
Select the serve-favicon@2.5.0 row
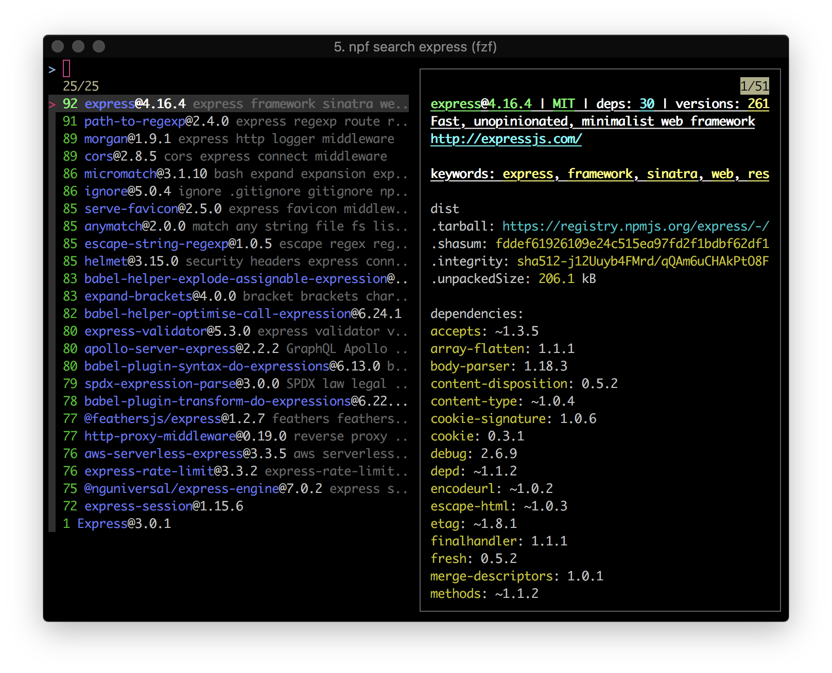pyautogui.click(x=229, y=208)
